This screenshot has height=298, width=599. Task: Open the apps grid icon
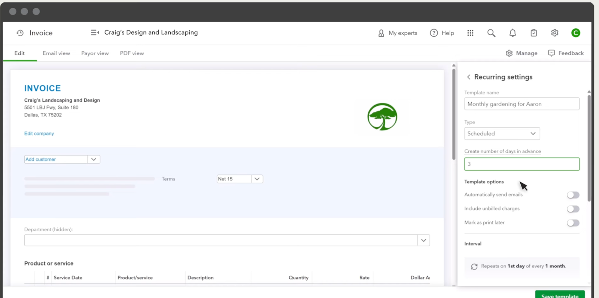(x=471, y=33)
